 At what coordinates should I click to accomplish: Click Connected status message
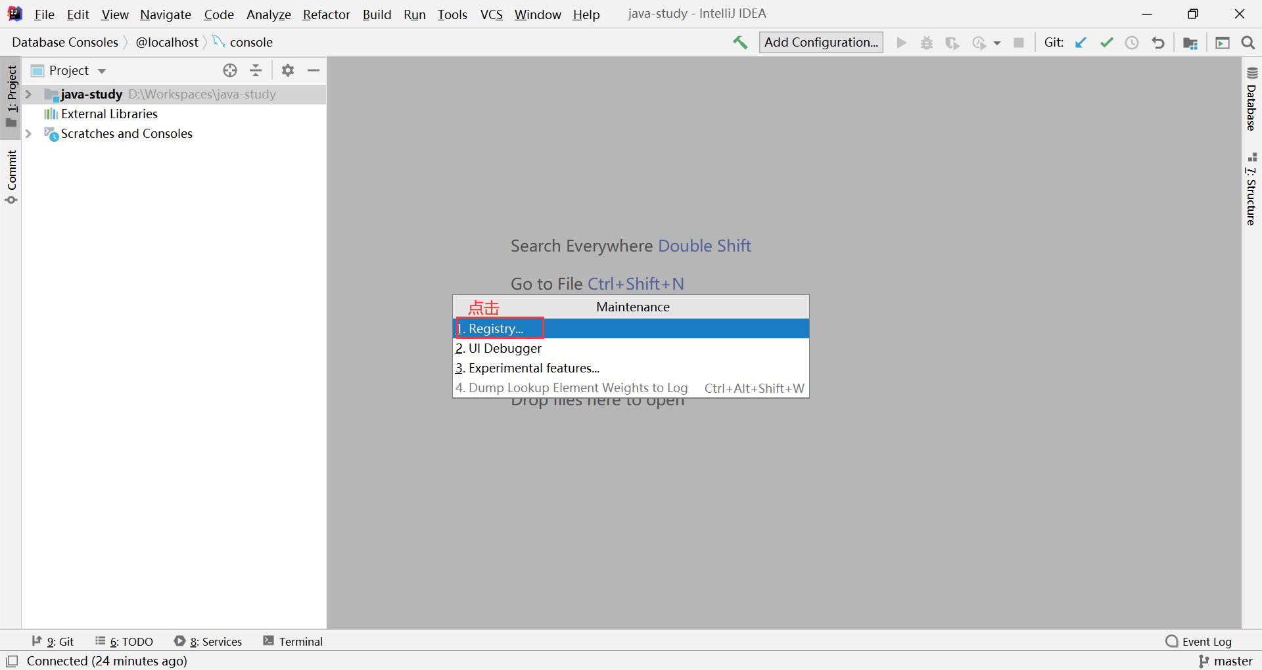106,661
